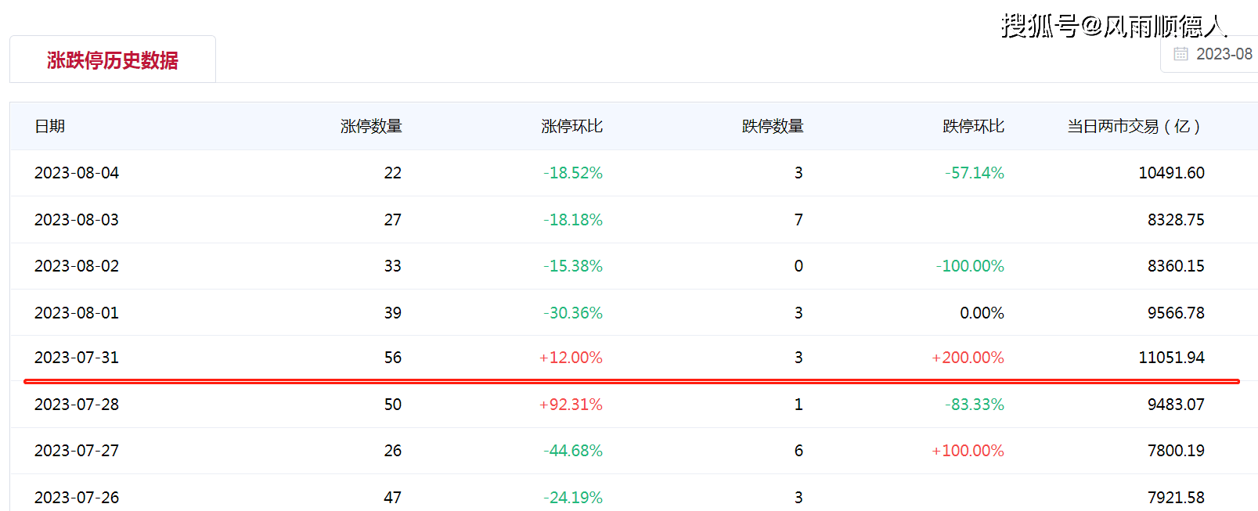
Task: Select the 2023-08-01 date cell
Action: pyautogui.click(x=77, y=313)
